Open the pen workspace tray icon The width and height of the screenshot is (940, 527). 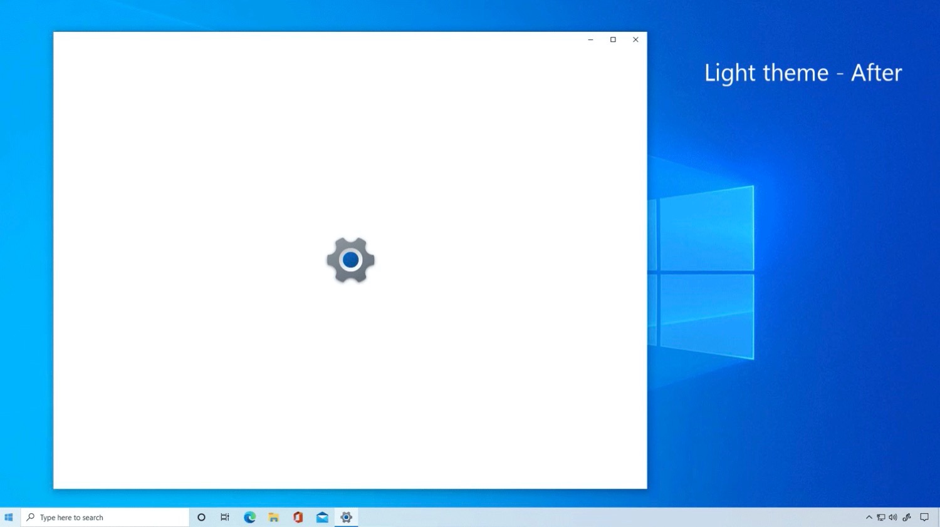coord(907,518)
